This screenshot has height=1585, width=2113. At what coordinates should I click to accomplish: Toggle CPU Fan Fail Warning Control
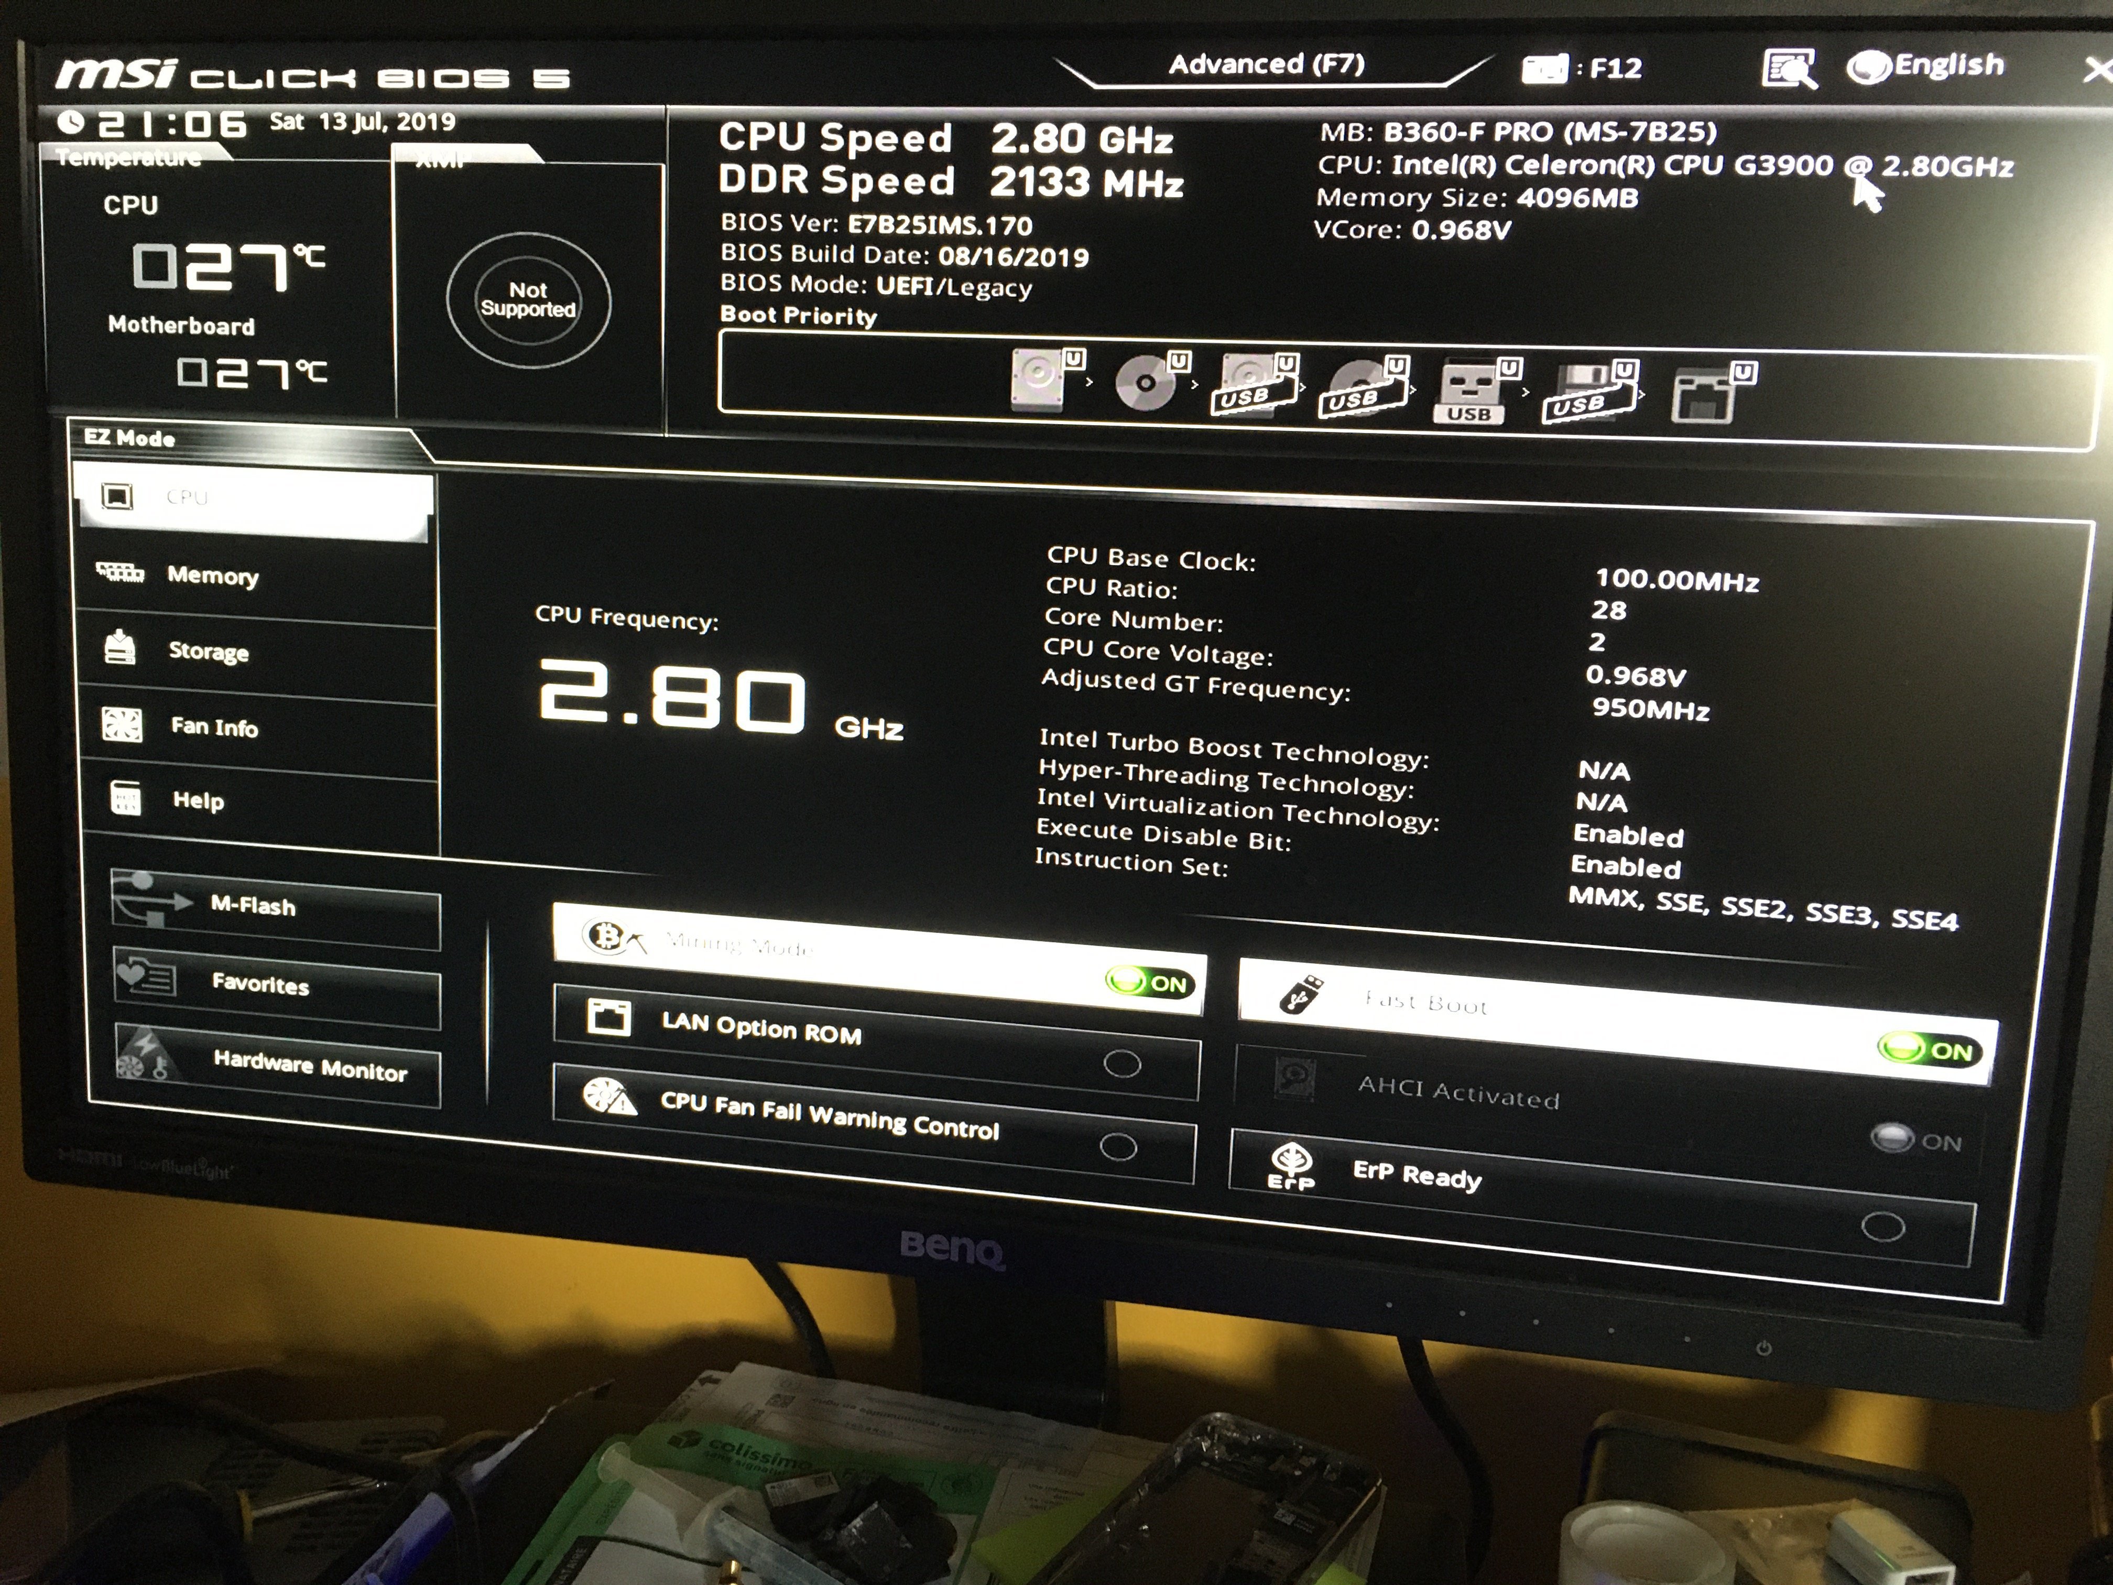(x=1118, y=1146)
